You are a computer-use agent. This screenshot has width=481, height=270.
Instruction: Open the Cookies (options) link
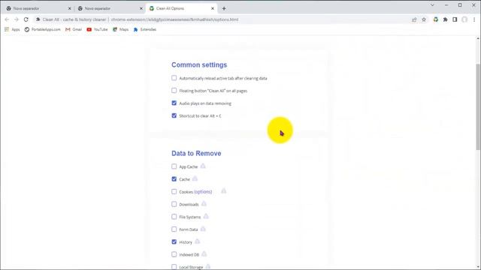point(203,192)
